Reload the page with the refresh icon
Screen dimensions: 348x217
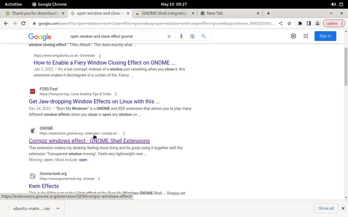pyautogui.click(x=23, y=23)
